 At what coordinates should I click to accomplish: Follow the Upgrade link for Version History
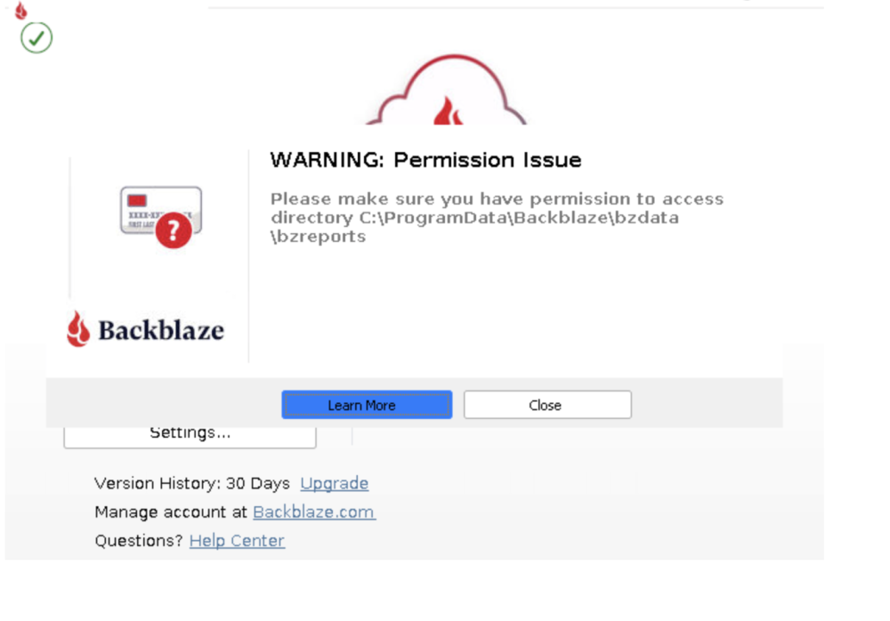[x=335, y=483]
